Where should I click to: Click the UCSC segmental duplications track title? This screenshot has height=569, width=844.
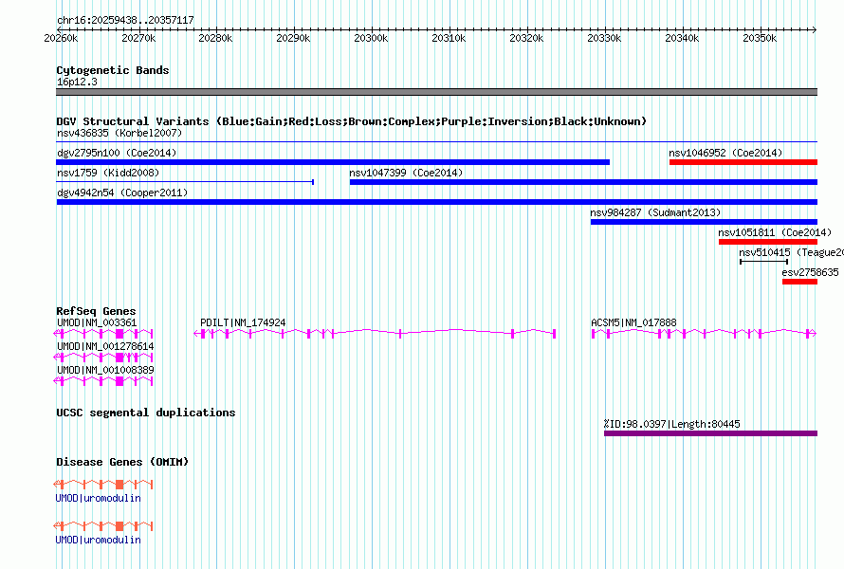(x=146, y=413)
